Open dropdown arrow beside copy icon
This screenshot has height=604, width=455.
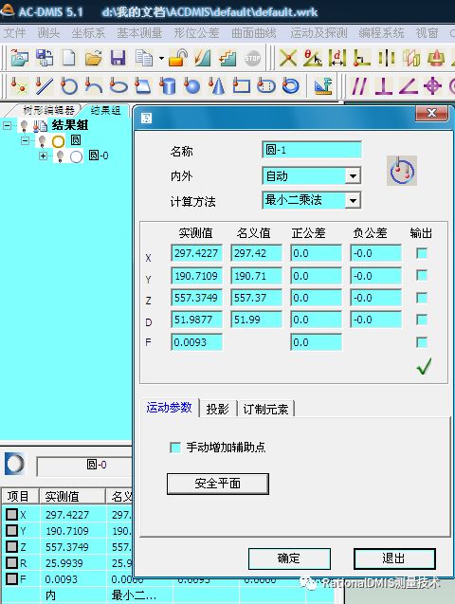161,59
